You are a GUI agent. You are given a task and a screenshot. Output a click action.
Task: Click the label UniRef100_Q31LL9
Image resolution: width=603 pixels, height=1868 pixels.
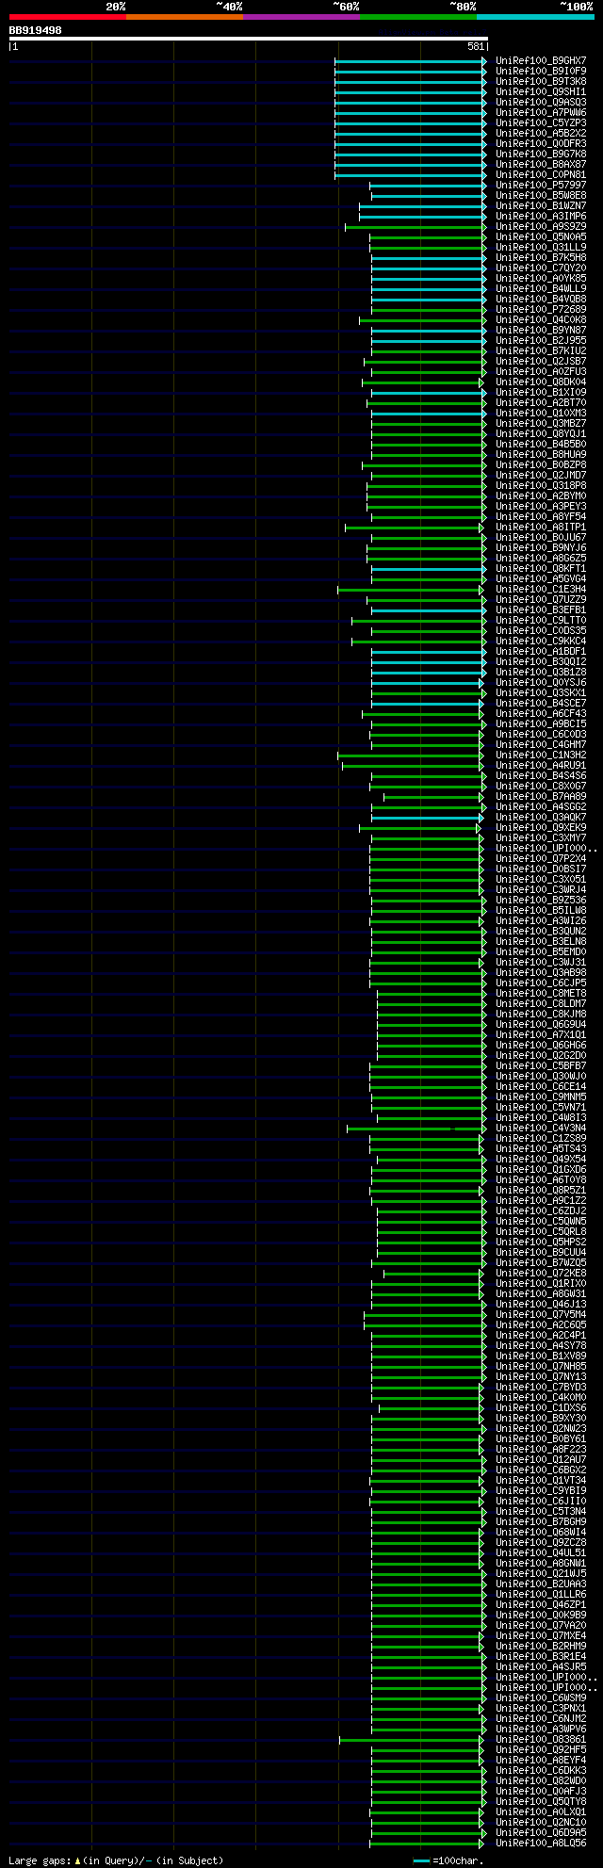click(541, 247)
